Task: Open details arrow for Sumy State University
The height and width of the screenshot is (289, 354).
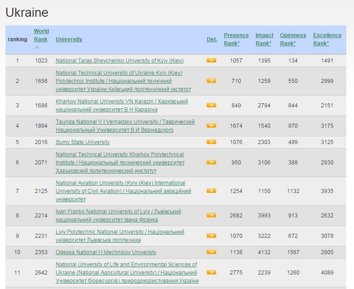Action: pos(211,142)
